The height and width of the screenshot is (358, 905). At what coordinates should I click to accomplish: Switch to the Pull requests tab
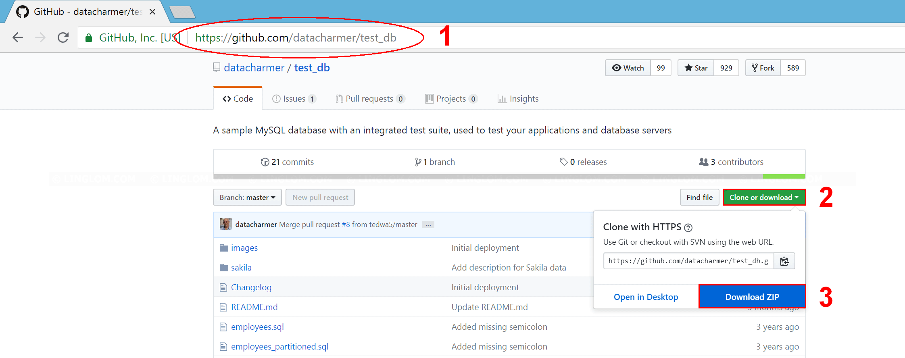pyautogui.click(x=370, y=99)
